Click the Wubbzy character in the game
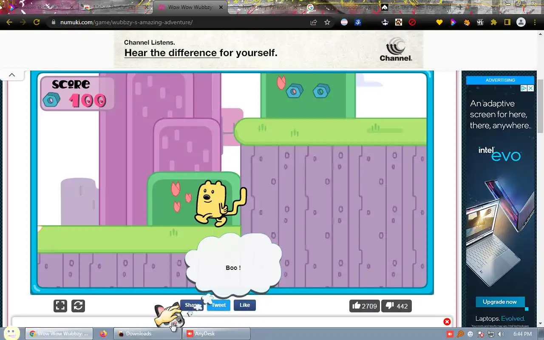This screenshot has width=544, height=340. tap(218, 203)
